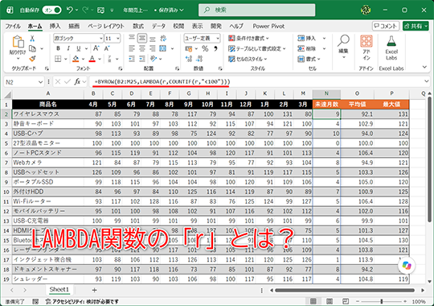Viewport: 434px width, 306px height.
Task: Open the File menu tab
Action: (13, 26)
